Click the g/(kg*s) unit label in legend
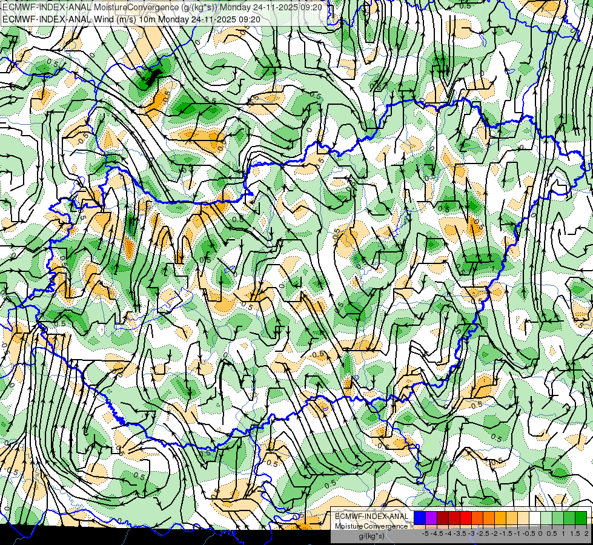Viewport: 593px width, 545px height. [371, 536]
